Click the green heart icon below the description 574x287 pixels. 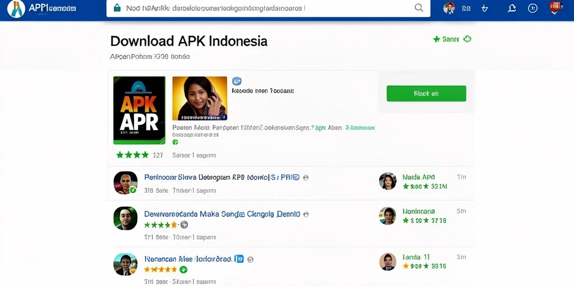pos(175,142)
